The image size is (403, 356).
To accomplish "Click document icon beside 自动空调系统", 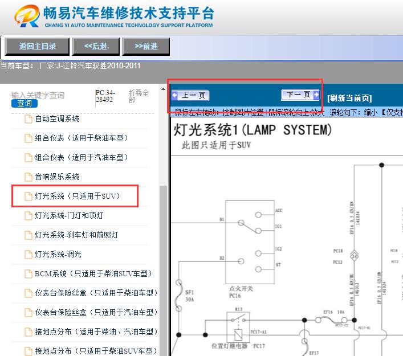I will [29, 119].
